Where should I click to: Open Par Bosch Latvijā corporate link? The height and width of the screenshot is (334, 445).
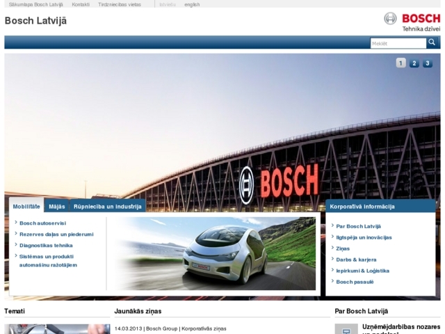tap(358, 226)
